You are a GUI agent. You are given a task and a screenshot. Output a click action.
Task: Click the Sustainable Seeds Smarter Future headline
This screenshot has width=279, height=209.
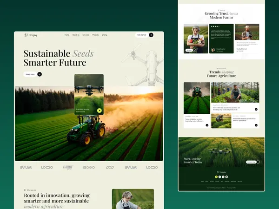[x=59, y=58]
